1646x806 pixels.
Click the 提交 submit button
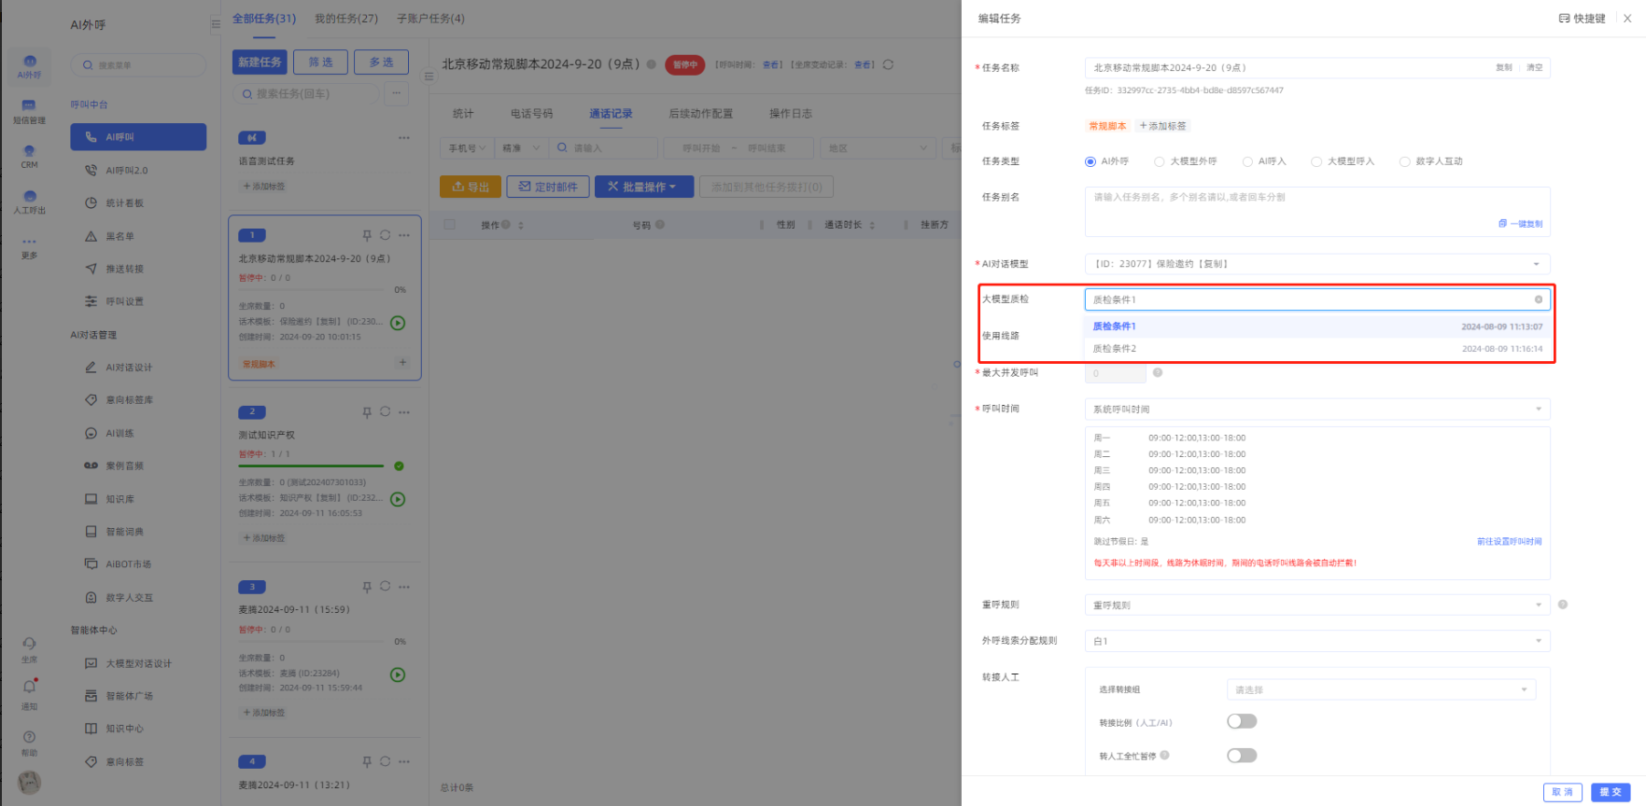tap(1610, 792)
